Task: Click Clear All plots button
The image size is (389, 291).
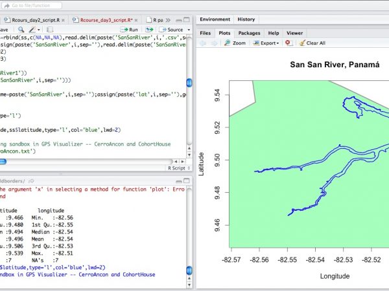Action: [312, 43]
